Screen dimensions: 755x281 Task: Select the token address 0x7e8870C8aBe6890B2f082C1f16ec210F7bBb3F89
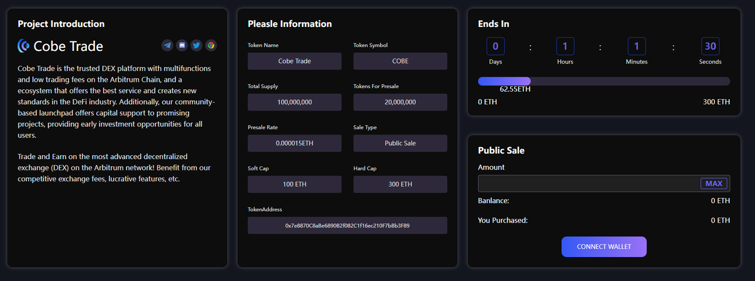coord(347,225)
